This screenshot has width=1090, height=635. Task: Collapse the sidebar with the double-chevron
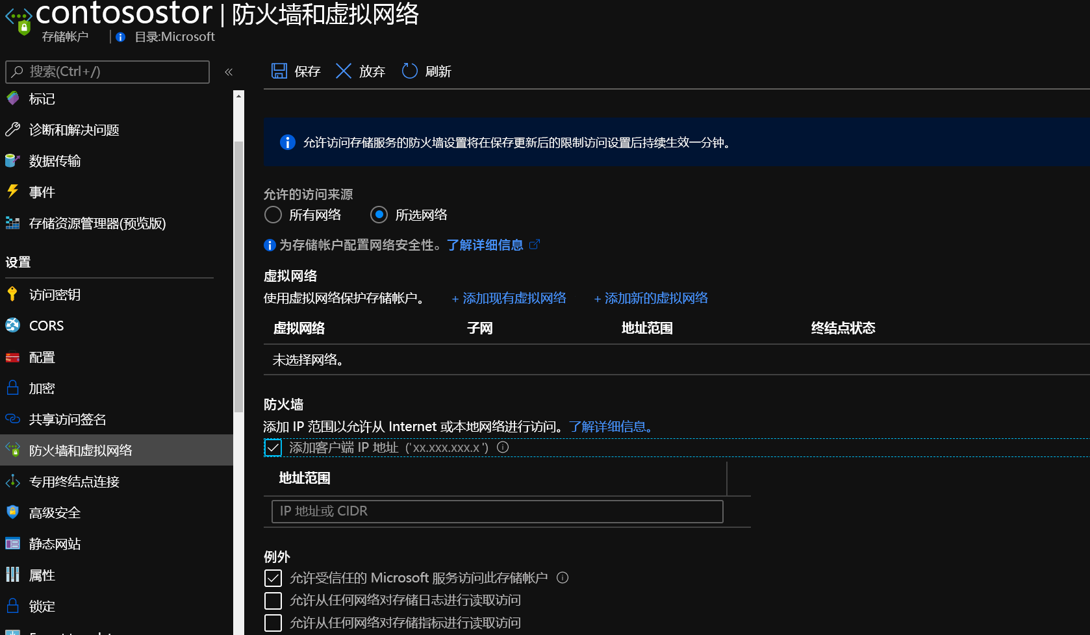click(x=229, y=72)
